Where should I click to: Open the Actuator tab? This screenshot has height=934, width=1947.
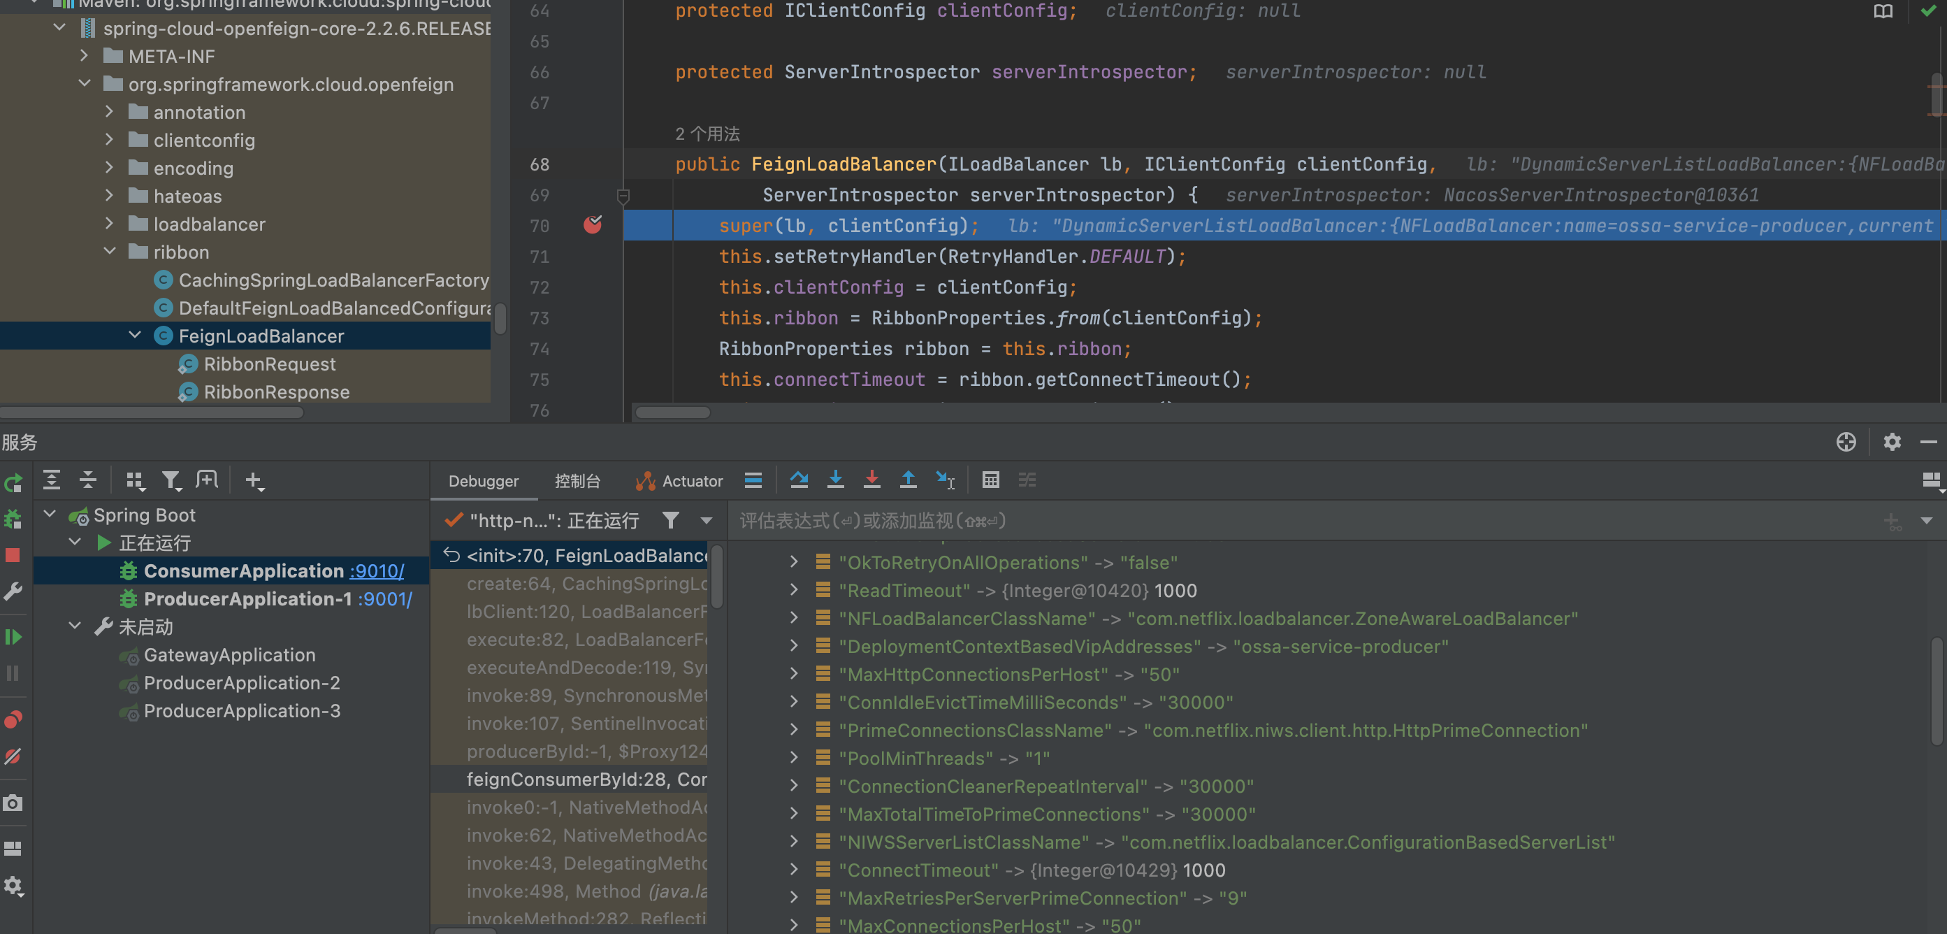[x=679, y=481]
